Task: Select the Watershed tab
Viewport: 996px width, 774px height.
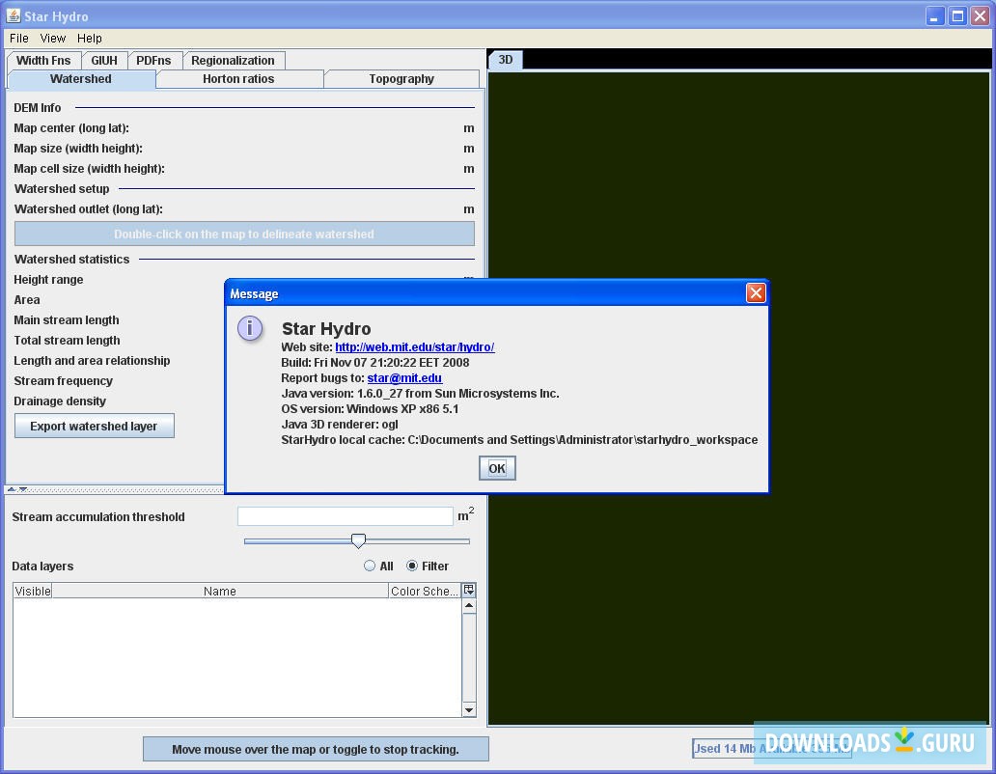Action: click(81, 79)
